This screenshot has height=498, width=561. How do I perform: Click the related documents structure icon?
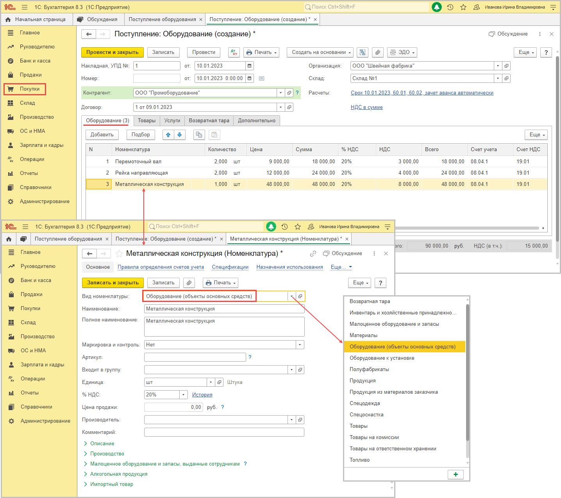click(x=363, y=52)
